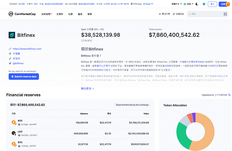Click the blog pencil icon
Screen dimensions: 232x151
coord(10,59)
